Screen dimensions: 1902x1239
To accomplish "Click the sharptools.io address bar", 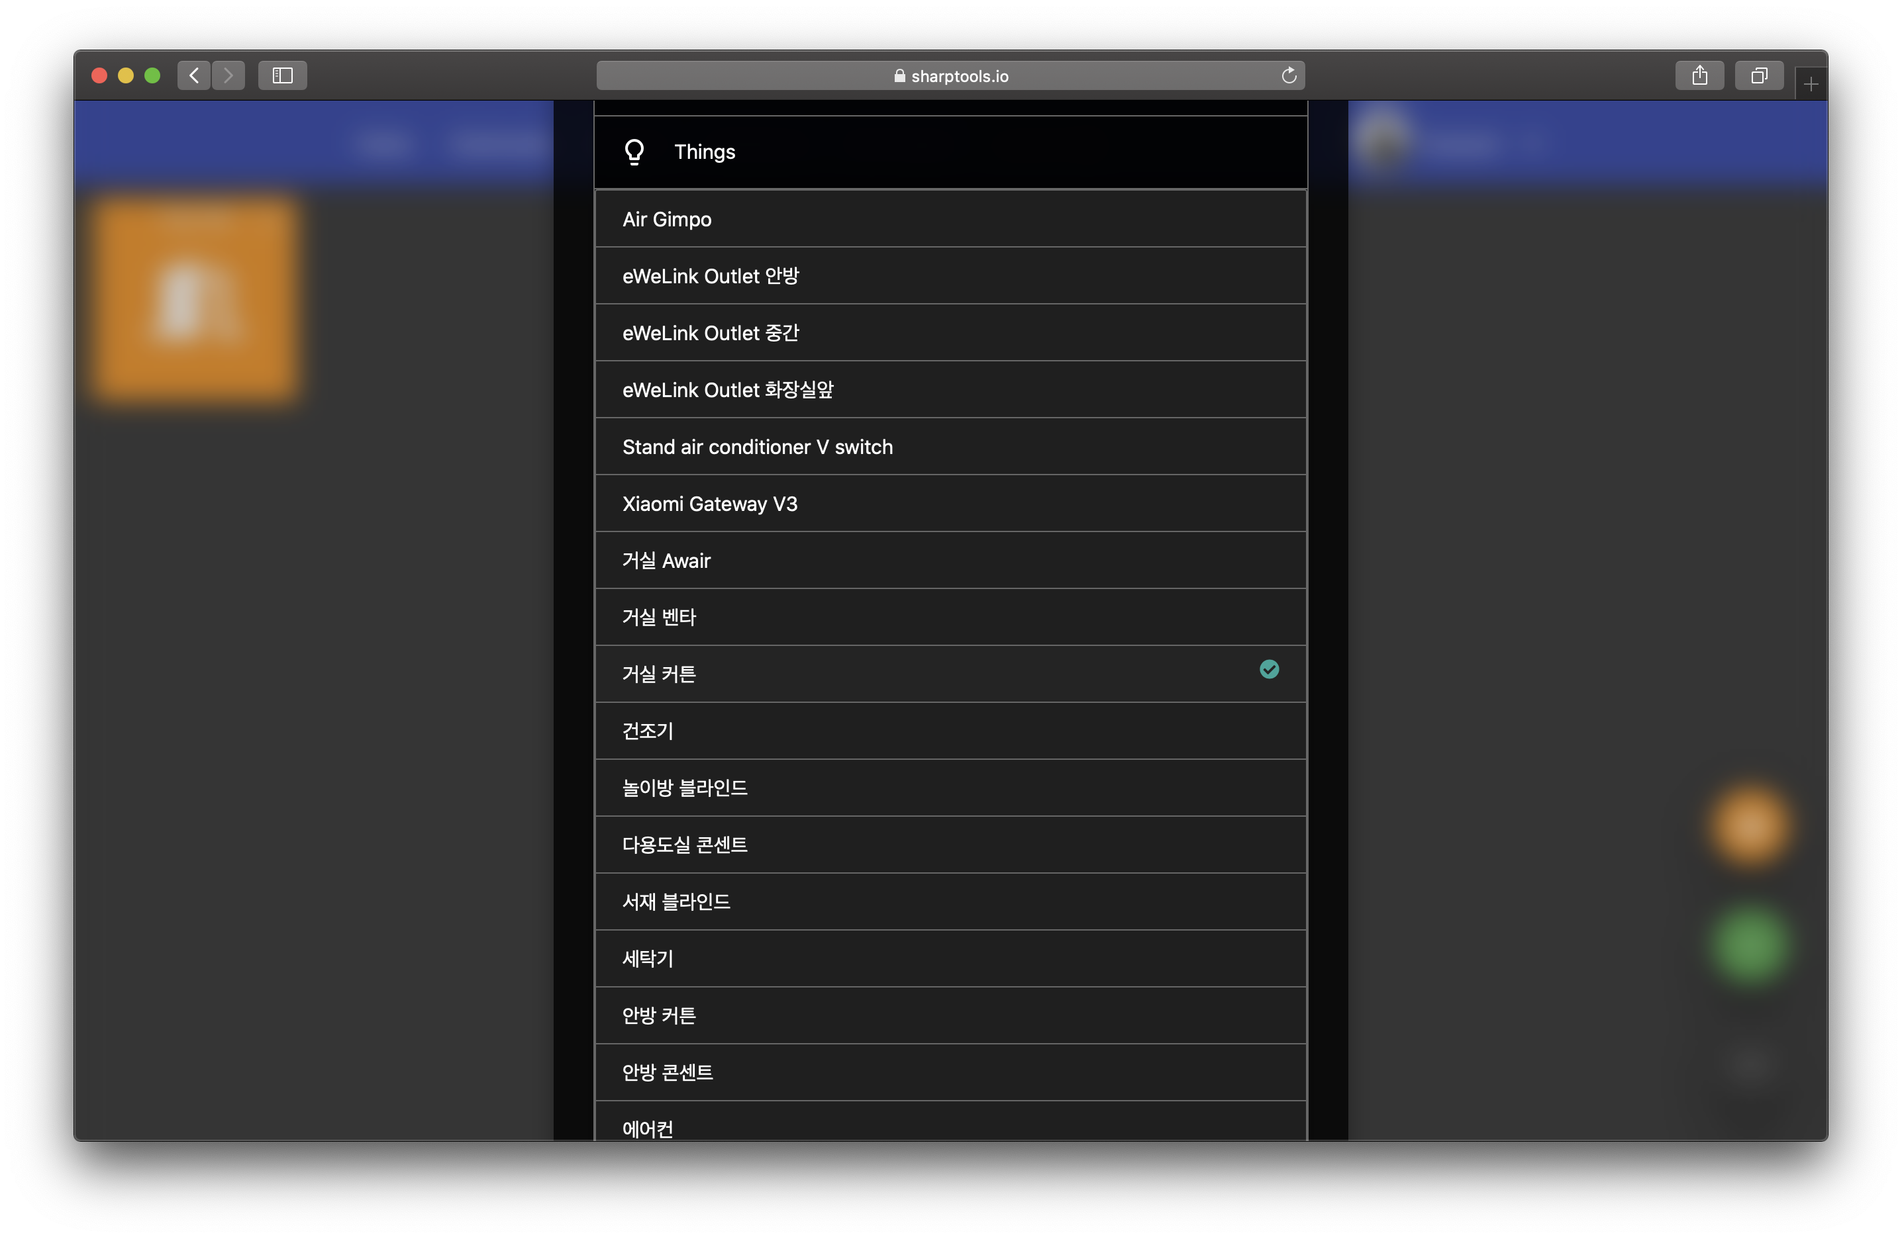I will coord(950,76).
